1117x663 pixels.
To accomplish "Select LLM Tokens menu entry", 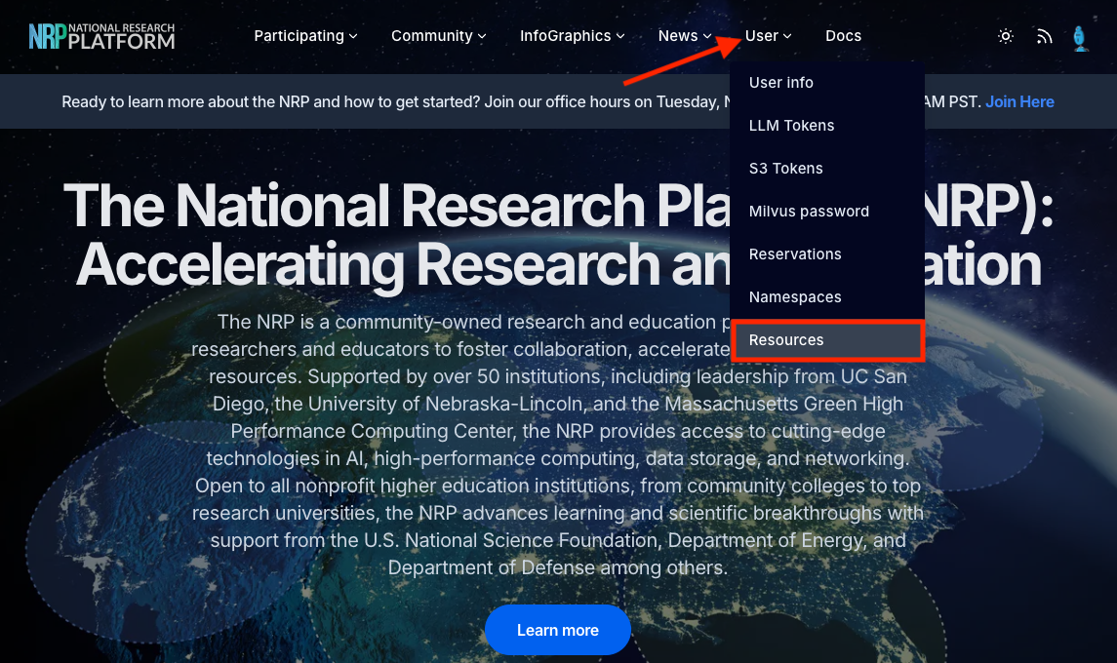I will coord(791,126).
